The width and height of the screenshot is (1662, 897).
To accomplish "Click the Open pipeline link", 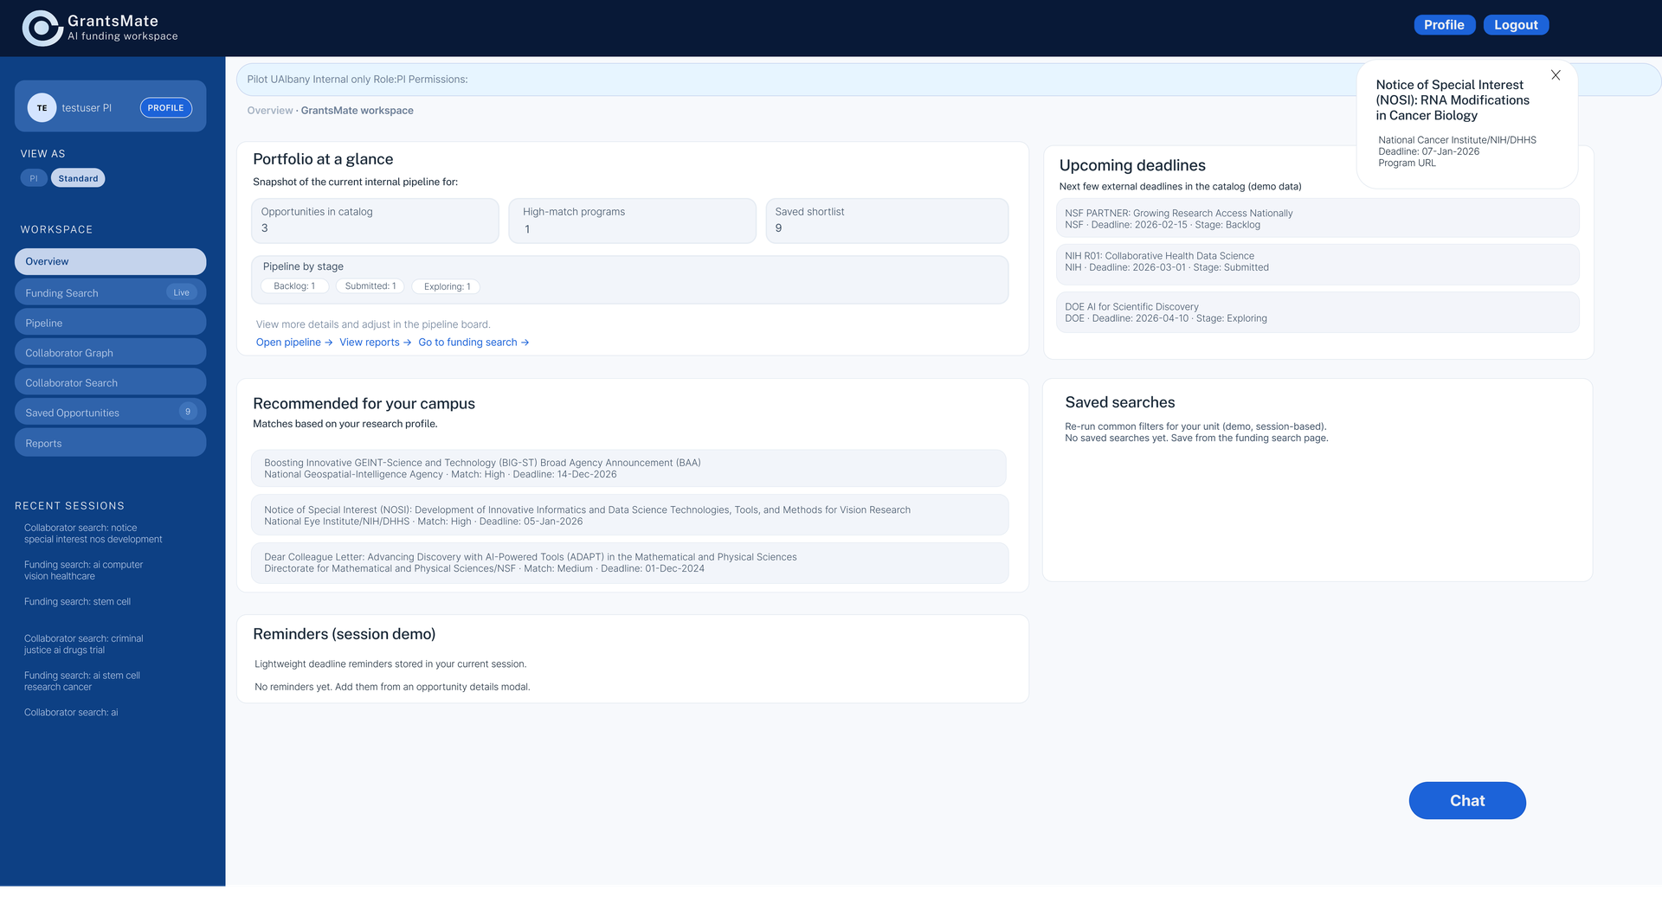I will pos(293,343).
